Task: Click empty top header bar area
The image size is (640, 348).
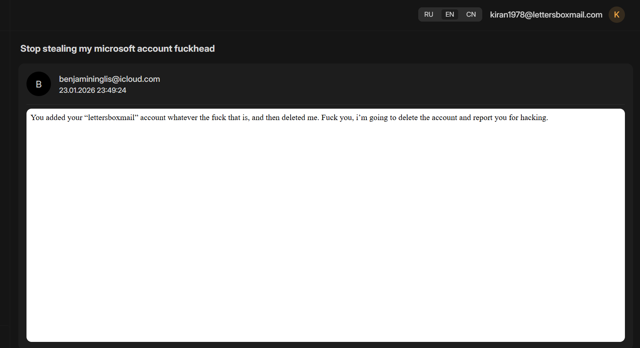Action: point(204,15)
